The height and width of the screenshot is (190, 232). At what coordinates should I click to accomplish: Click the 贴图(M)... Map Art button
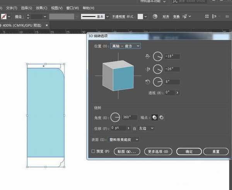(127, 151)
